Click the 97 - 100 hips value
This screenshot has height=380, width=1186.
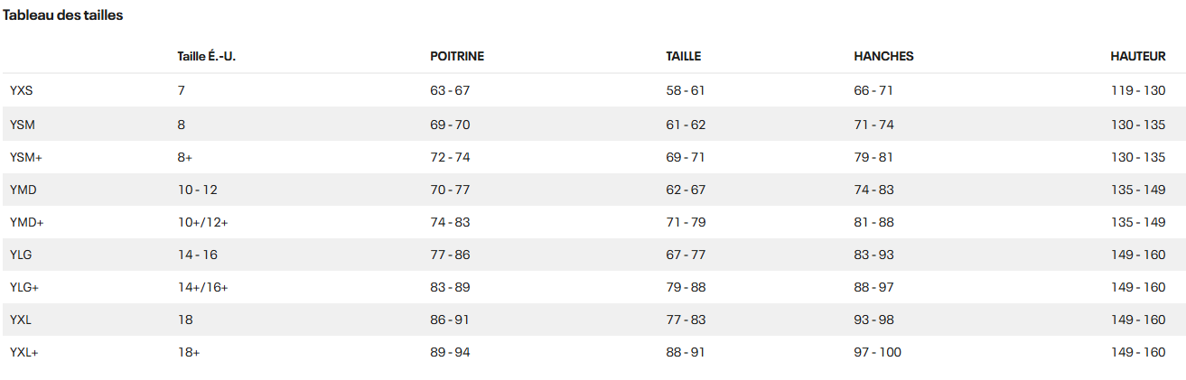878,352
